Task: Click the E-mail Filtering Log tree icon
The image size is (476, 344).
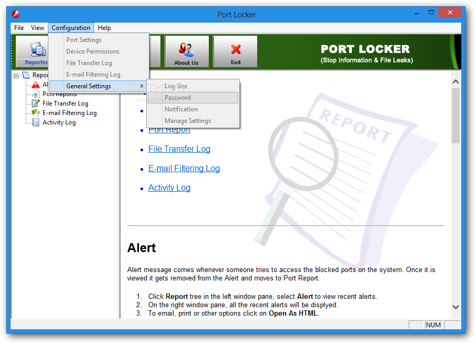Action: coord(36,113)
